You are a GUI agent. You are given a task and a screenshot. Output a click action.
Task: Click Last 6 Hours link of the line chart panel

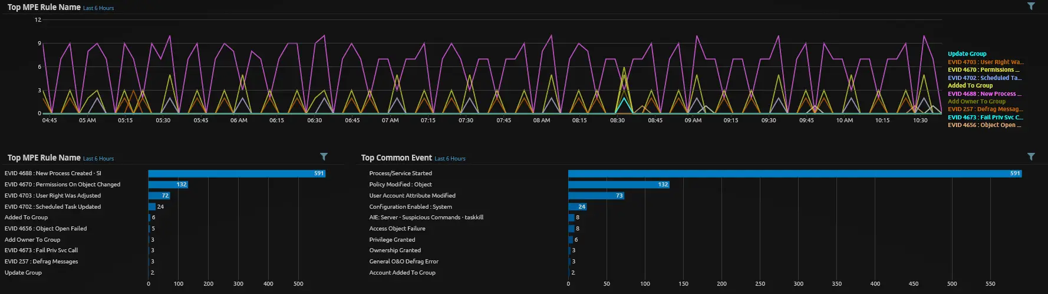(x=98, y=8)
